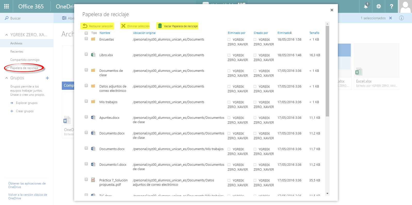The width and height of the screenshot is (412, 205).
Task: Open Volver a la versión clásica link
Action: [x=28, y=197]
